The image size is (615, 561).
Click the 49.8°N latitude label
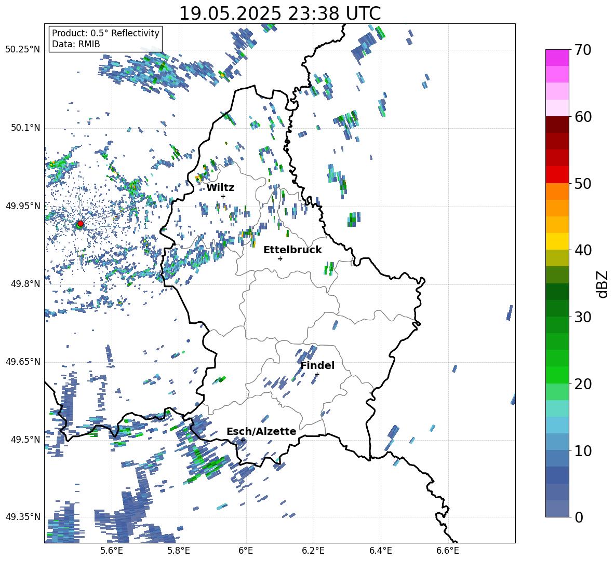click(25, 284)
